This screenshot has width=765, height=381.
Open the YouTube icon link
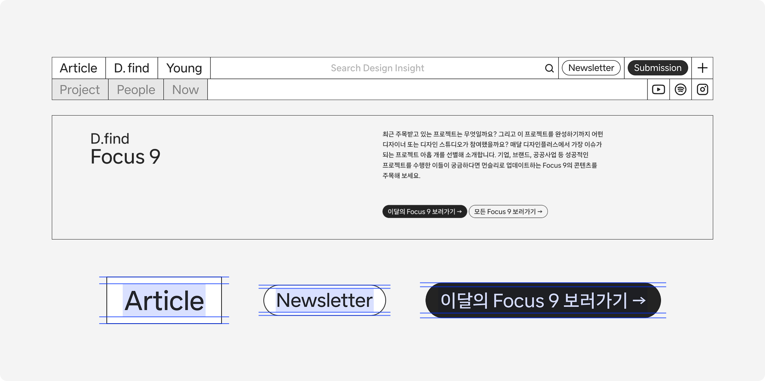click(x=658, y=89)
